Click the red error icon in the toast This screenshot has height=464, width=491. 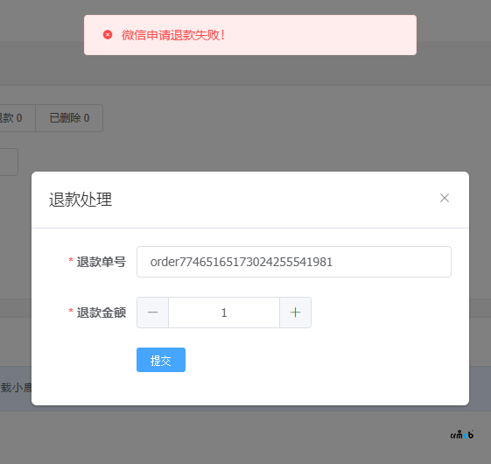[108, 35]
